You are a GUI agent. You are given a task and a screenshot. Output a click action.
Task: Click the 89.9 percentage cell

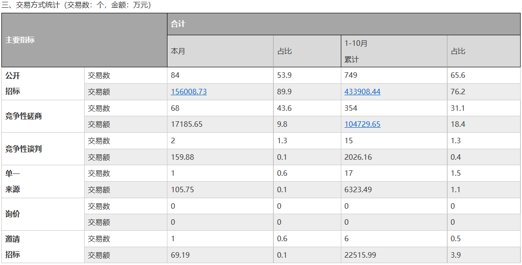pos(307,92)
